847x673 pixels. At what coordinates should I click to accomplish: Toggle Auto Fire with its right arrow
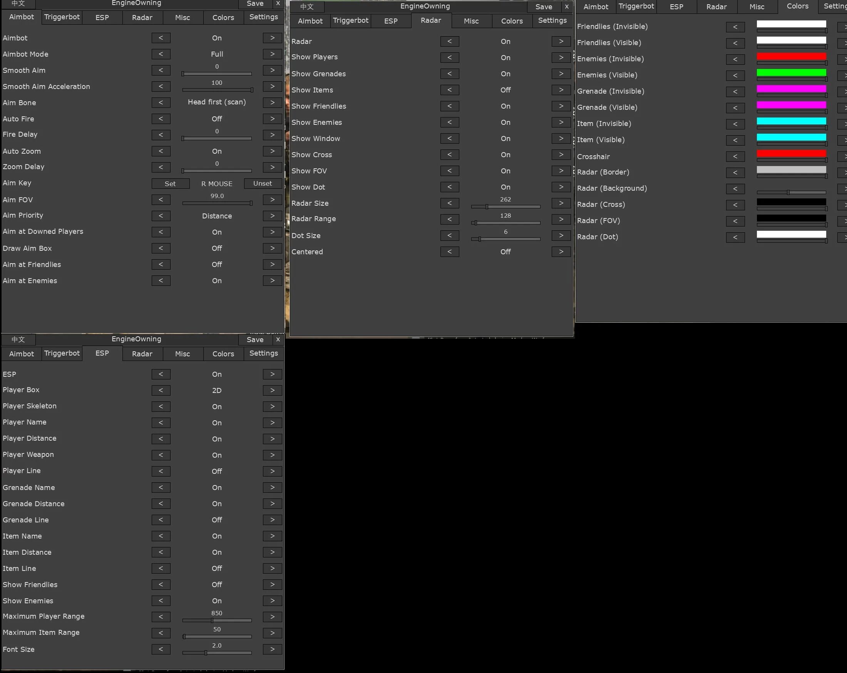coord(272,119)
